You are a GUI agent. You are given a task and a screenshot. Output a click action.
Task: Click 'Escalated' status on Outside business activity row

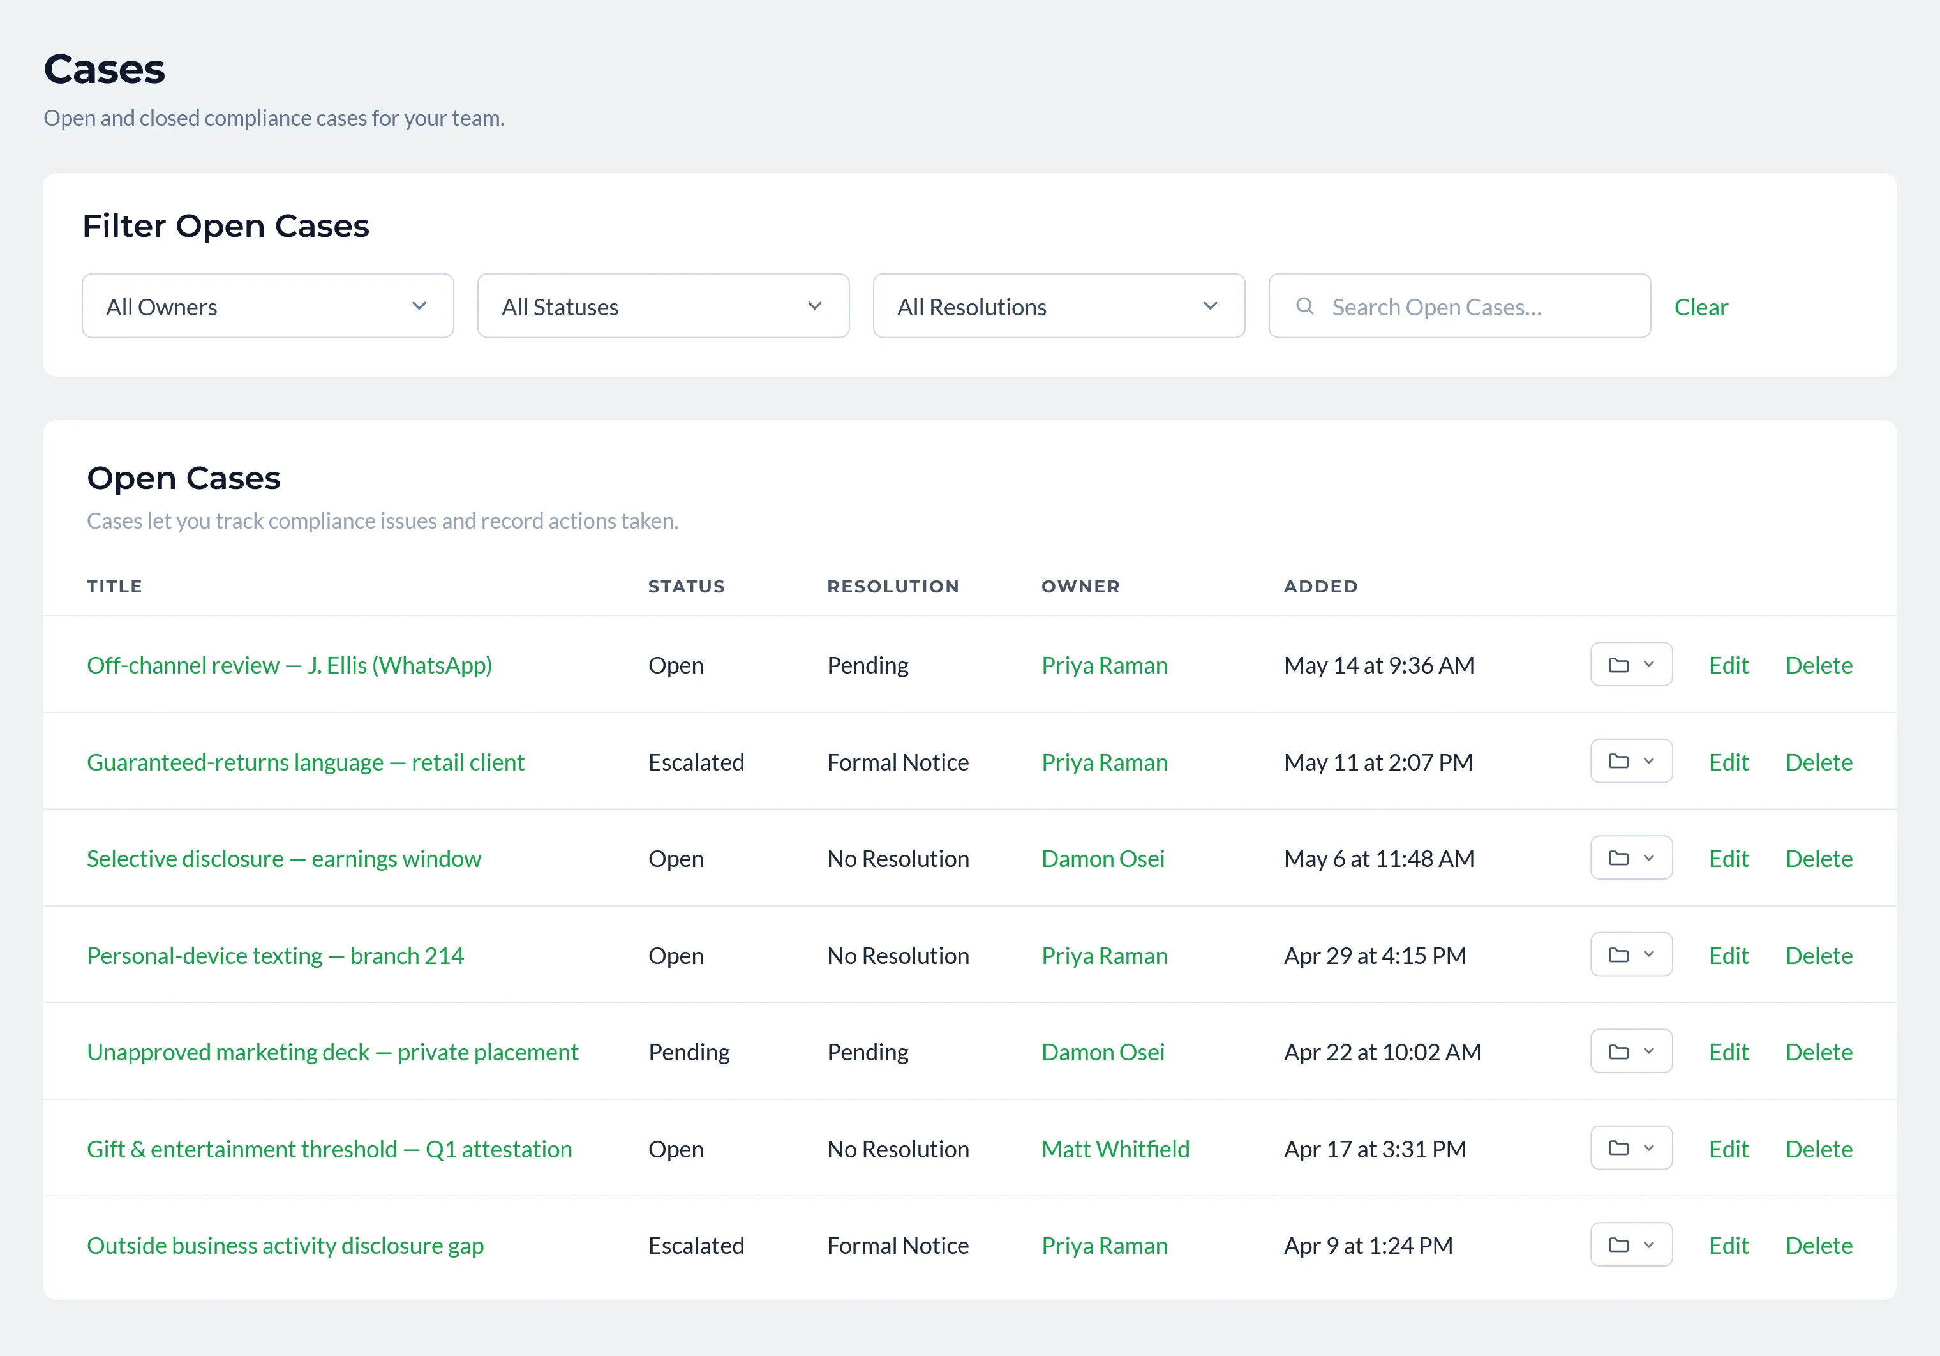pos(696,1246)
